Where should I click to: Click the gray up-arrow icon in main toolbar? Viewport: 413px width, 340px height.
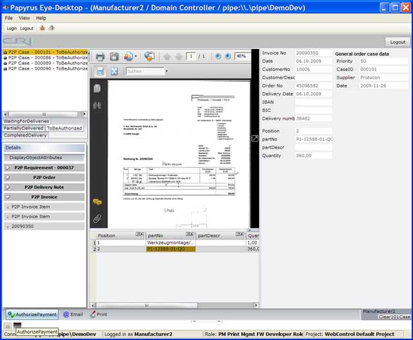tap(52, 28)
